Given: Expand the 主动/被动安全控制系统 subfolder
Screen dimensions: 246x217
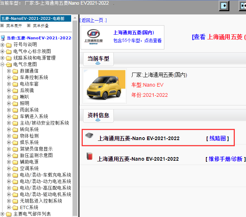Looking at the screenshot, I should (9, 123).
